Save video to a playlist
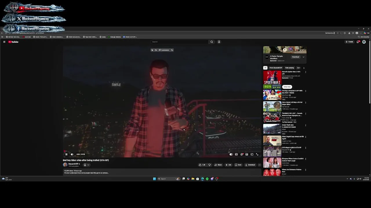Viewport: 371px width, 208px height. 238,165
